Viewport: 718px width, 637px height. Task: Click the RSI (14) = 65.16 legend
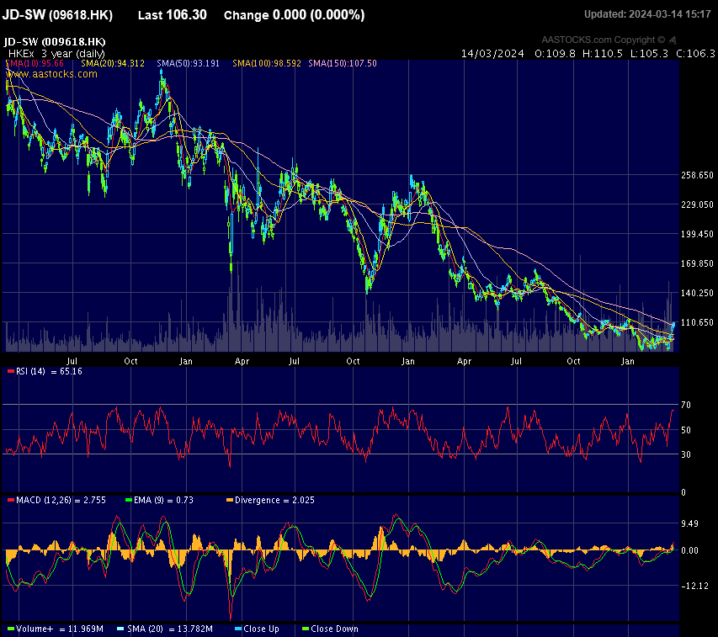point(45,372)
